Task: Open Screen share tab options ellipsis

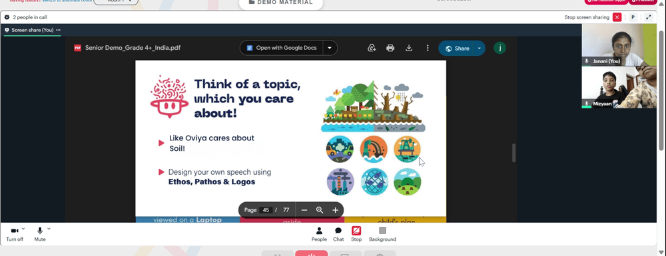Action: pyautogui.click(x=58, y=30)
